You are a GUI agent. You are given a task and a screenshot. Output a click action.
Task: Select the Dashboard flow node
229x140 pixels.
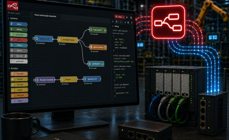point(96,64)
